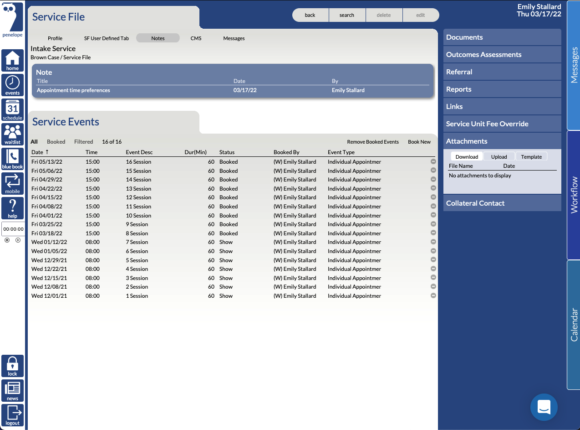Open the Messages side panel
580x430 pixels.
(x=574, y=65)
